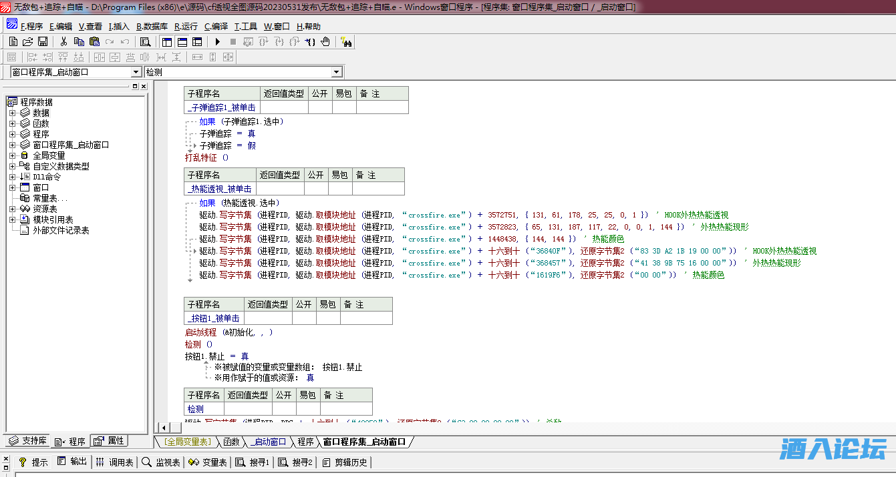Create a new file with the New toolbar icon
Viewport: 896px width, 477px height.
(13, 41)
